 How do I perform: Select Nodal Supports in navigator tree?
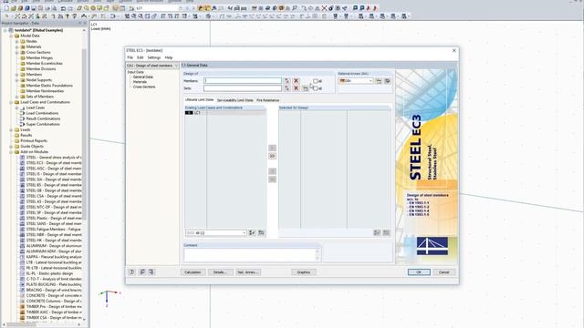(x=39, y=80)
